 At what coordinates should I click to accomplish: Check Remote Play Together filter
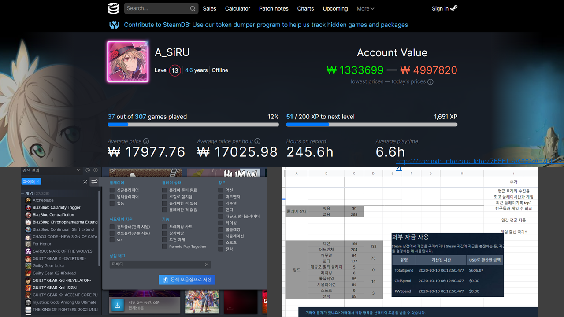tap(164, 246)
